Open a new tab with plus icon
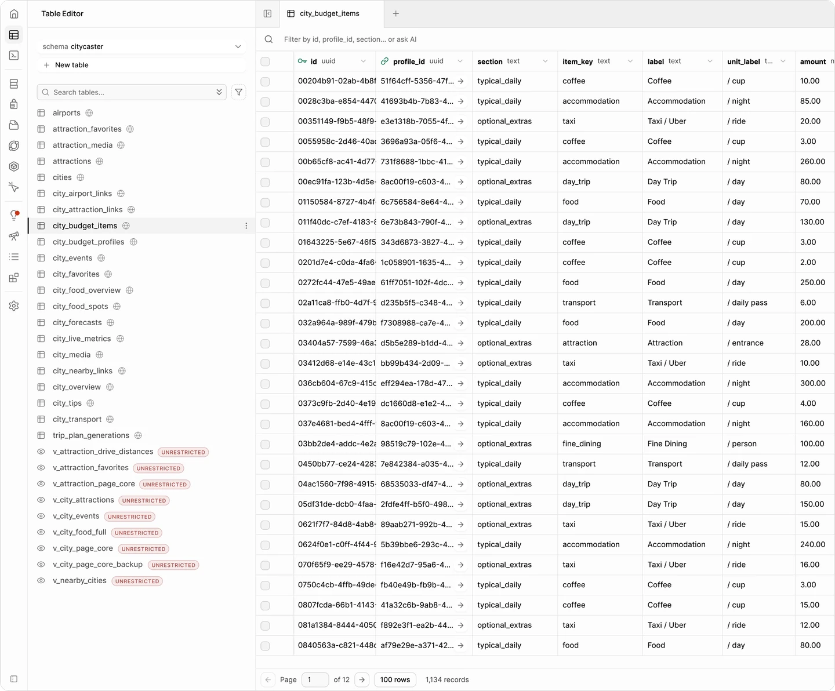835x691 pixels. [x=396, y=13]
